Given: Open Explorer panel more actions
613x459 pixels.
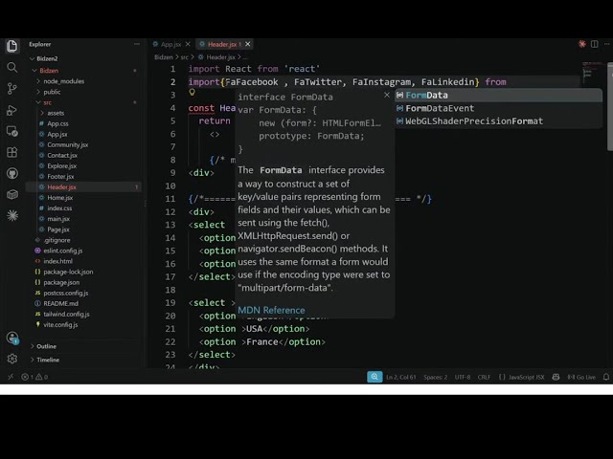Looking at the screenshot, I should click(136, 44).
